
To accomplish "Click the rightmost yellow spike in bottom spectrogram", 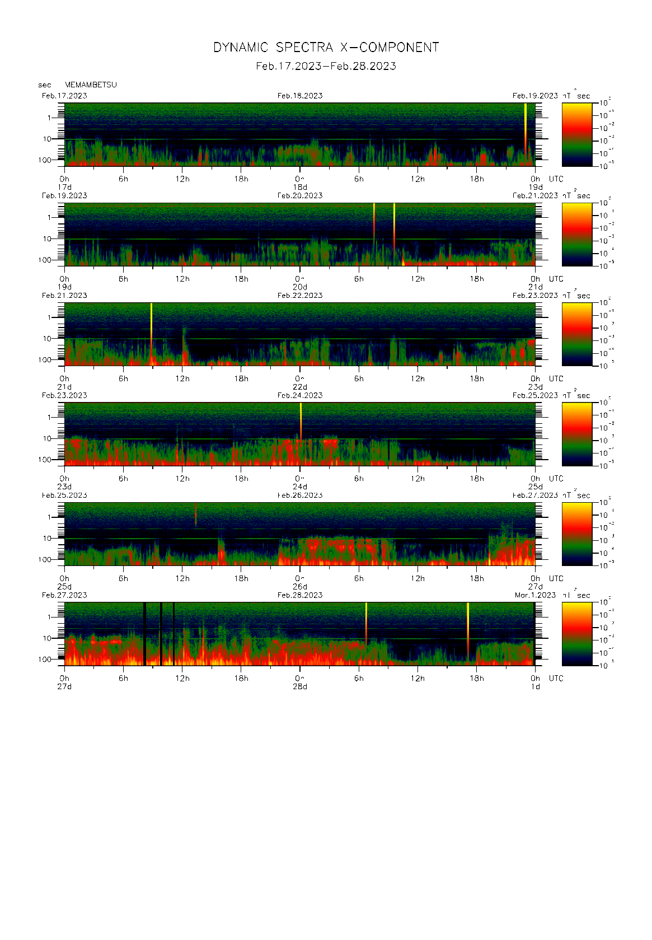I will [468, 621].
